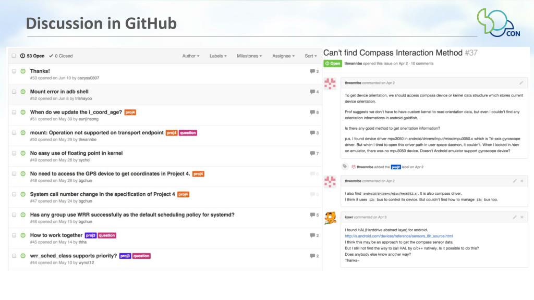Open comments bubble for 'How to work together'

[314, 235]
